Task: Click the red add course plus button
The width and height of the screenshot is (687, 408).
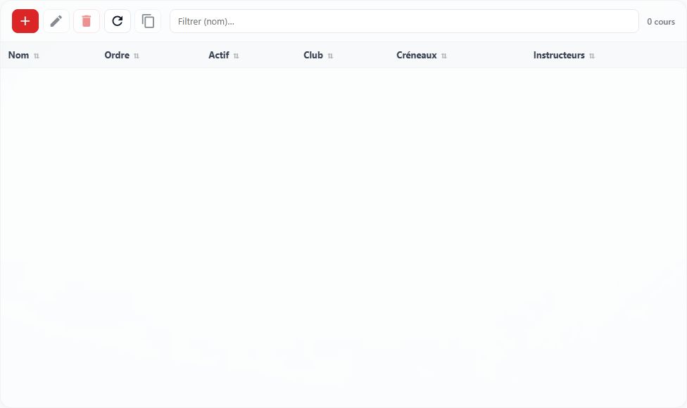Action: coord(25,21)
